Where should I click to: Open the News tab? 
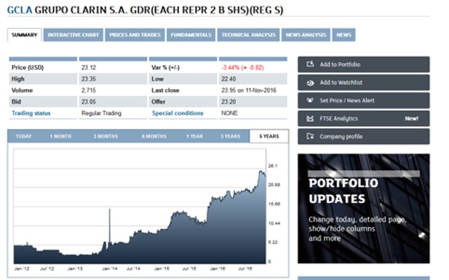click(343, 35)
